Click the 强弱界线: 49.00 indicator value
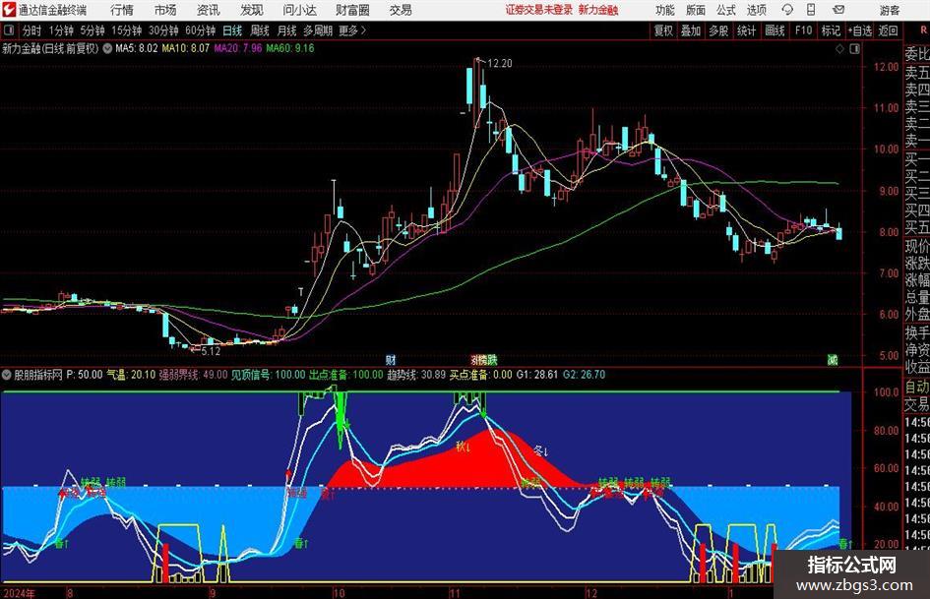This screenshot has width=930, height=599. point(193,374)
